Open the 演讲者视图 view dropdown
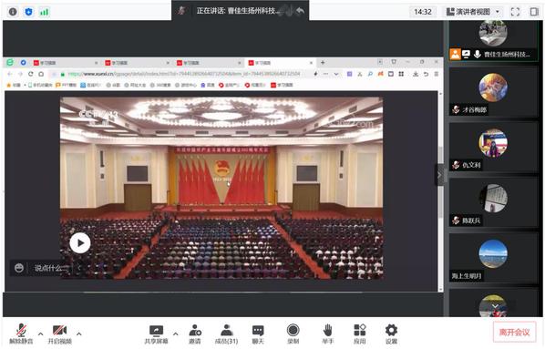 pos(473,12)
